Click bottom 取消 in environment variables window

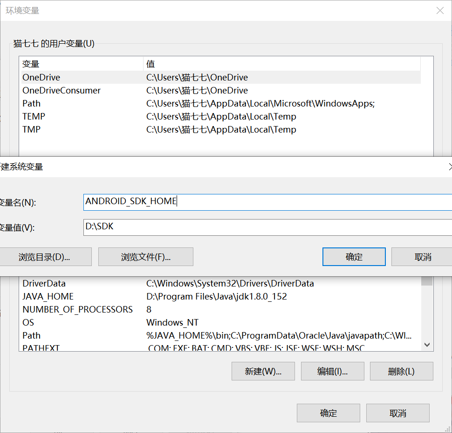click(x=398, y=413)
